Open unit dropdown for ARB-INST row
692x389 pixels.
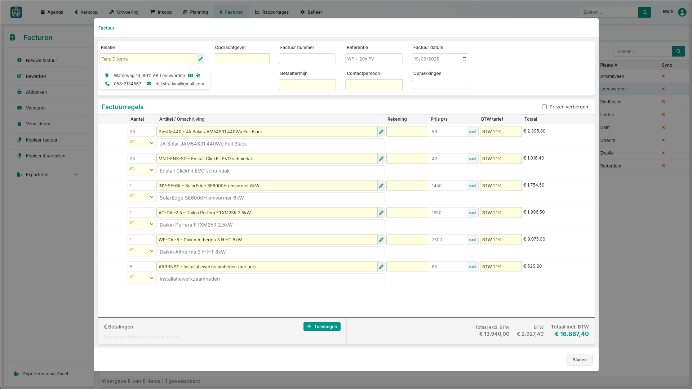pos(141,278)
